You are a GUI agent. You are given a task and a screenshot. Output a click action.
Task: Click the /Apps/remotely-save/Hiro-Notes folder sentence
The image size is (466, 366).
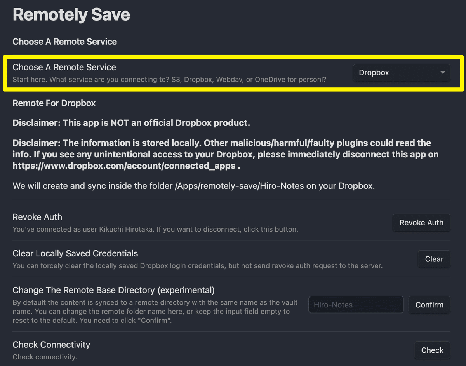tap(193, 185)
